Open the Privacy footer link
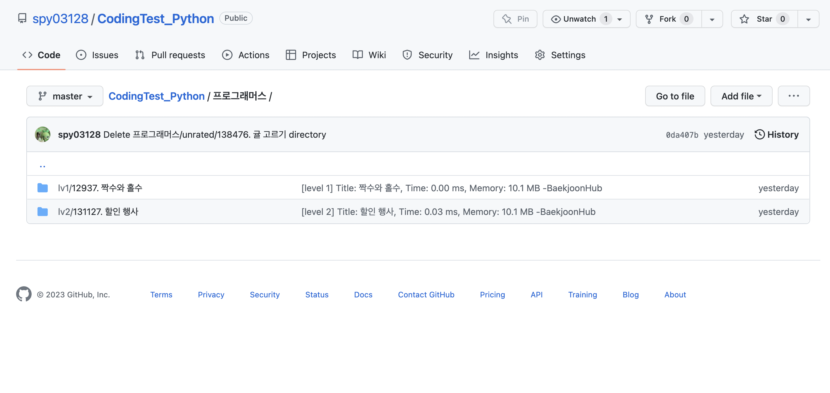Viewport: 830px width, 393px height. point(211,294)
